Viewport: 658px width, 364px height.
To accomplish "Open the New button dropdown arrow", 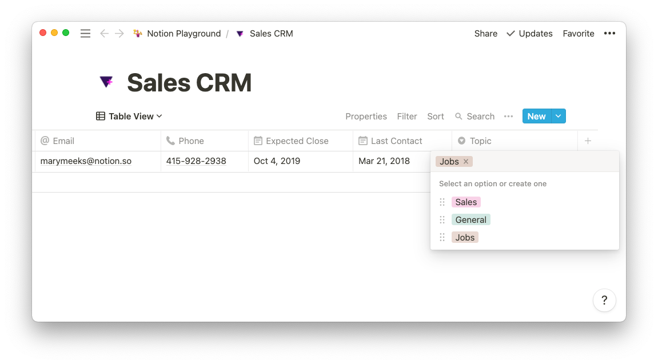I will click(558, 116).
